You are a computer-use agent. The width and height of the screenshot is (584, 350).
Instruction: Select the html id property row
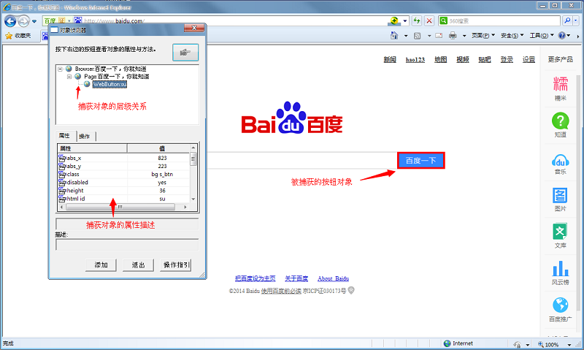click(x=123, y=199)
